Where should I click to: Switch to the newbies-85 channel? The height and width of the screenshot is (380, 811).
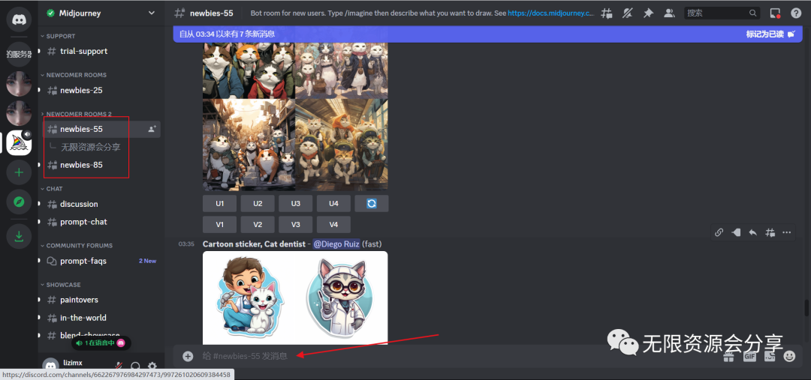[x=81, y=165]
